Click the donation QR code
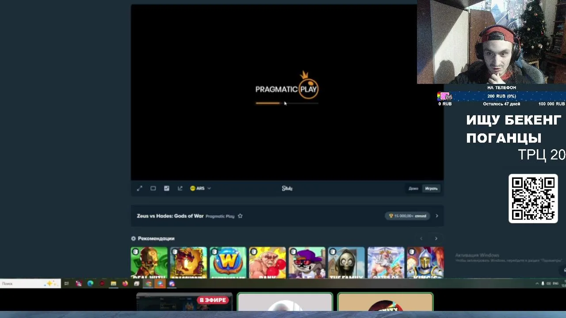The height and width of the screenshot is (318, 566). coord(533,199)
